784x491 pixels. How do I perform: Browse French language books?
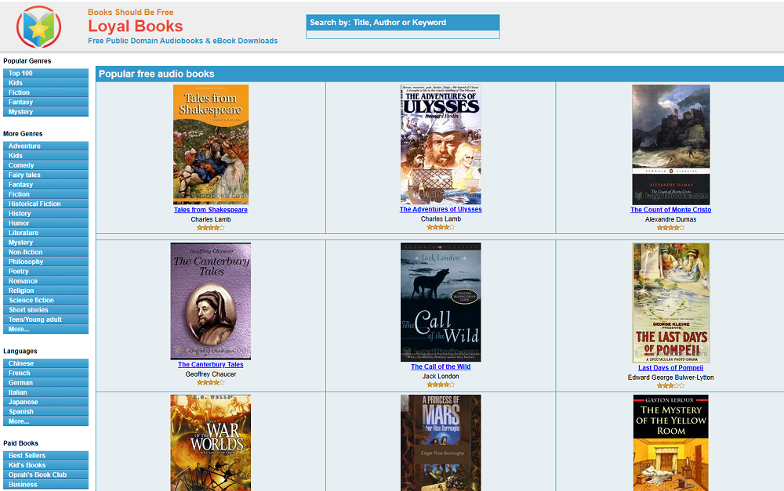pyautogui.click(x=45, y=373)
